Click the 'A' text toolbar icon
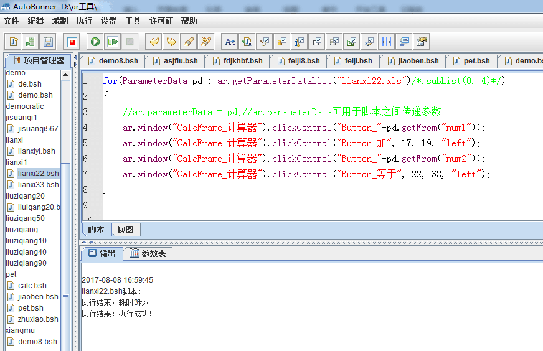The height and width of the screenshot is (351, 543). point(230,42)
